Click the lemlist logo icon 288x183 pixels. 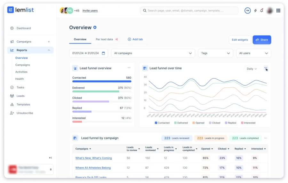pyautogui.click(x=11, y=10)
